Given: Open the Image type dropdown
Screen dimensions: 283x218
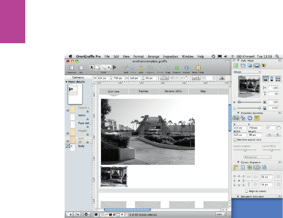Looking at the screenshot, I should coord(247,72).
